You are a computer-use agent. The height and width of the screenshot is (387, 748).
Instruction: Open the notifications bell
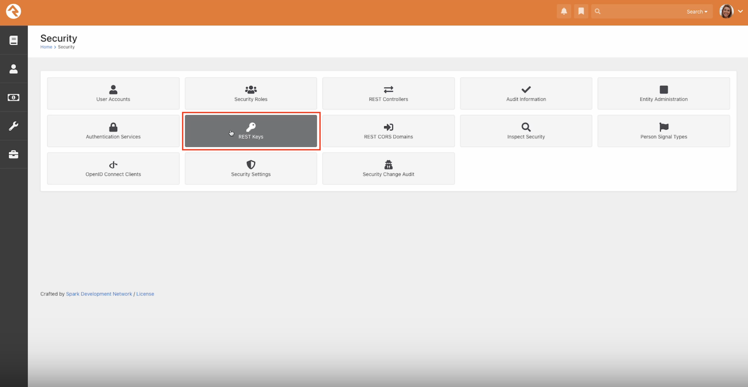[564, 11]
